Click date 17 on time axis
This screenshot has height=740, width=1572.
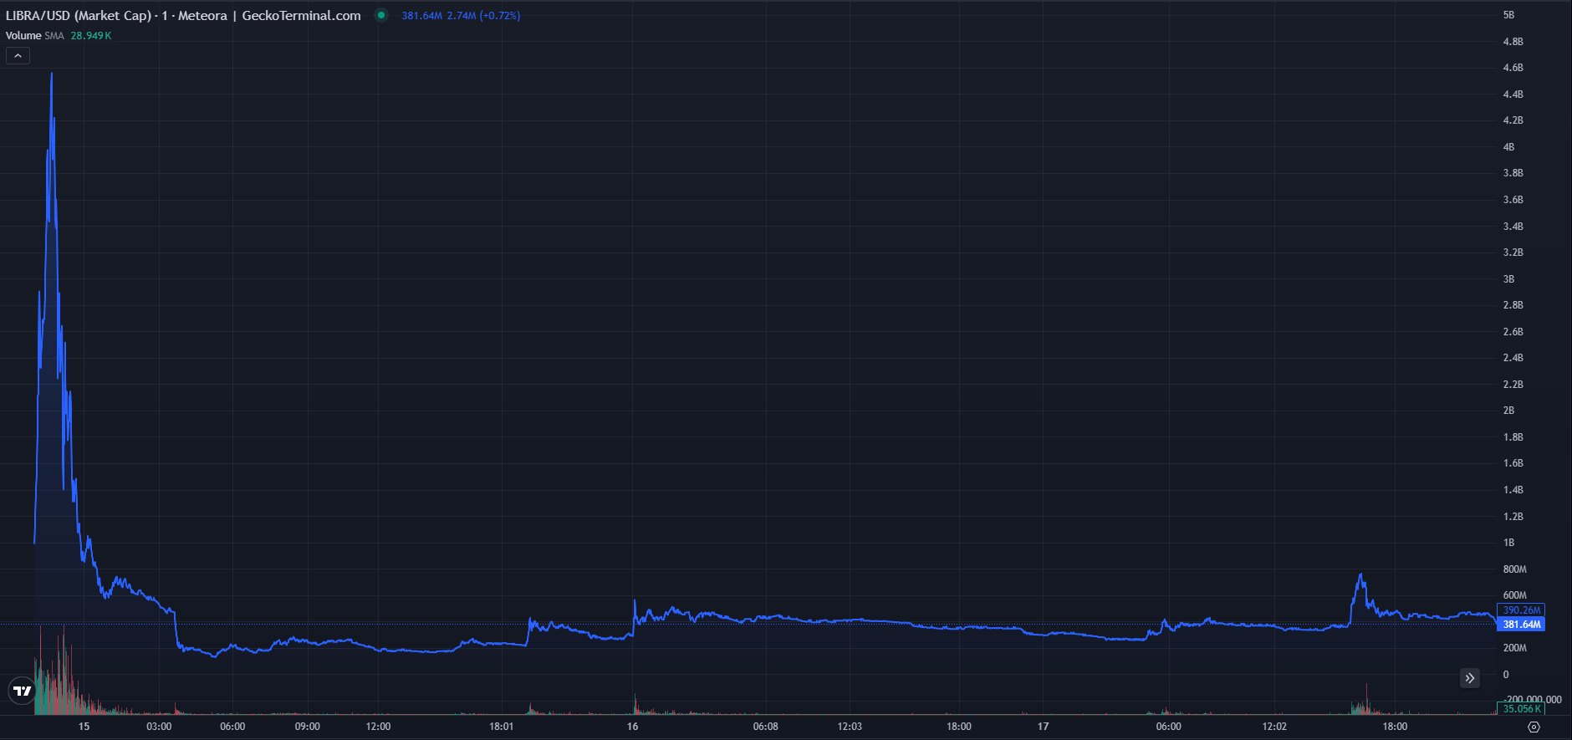click(1043, 727)
